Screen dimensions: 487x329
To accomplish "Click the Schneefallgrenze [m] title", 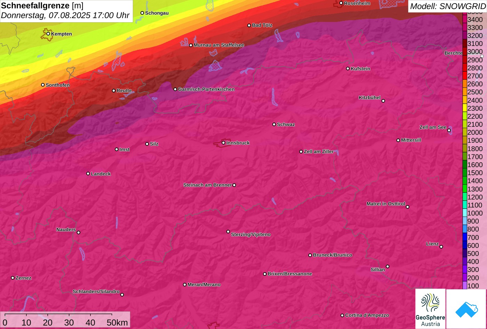I will click(x=42, y=6).
